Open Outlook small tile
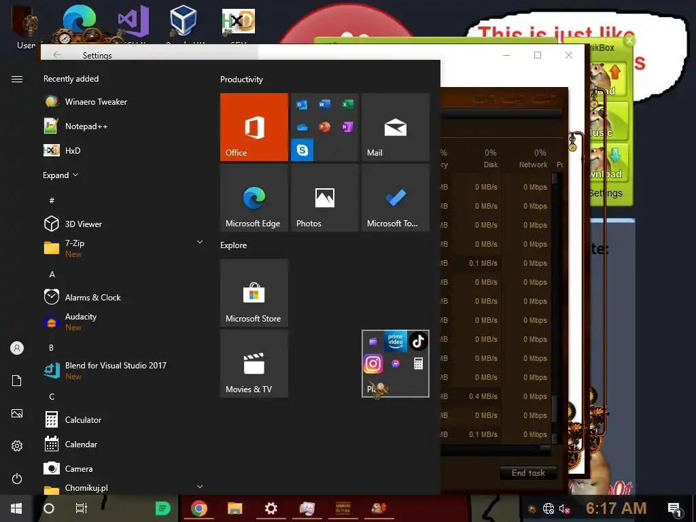Viewport: 696px width, 522px height. (x=302, y=104)
